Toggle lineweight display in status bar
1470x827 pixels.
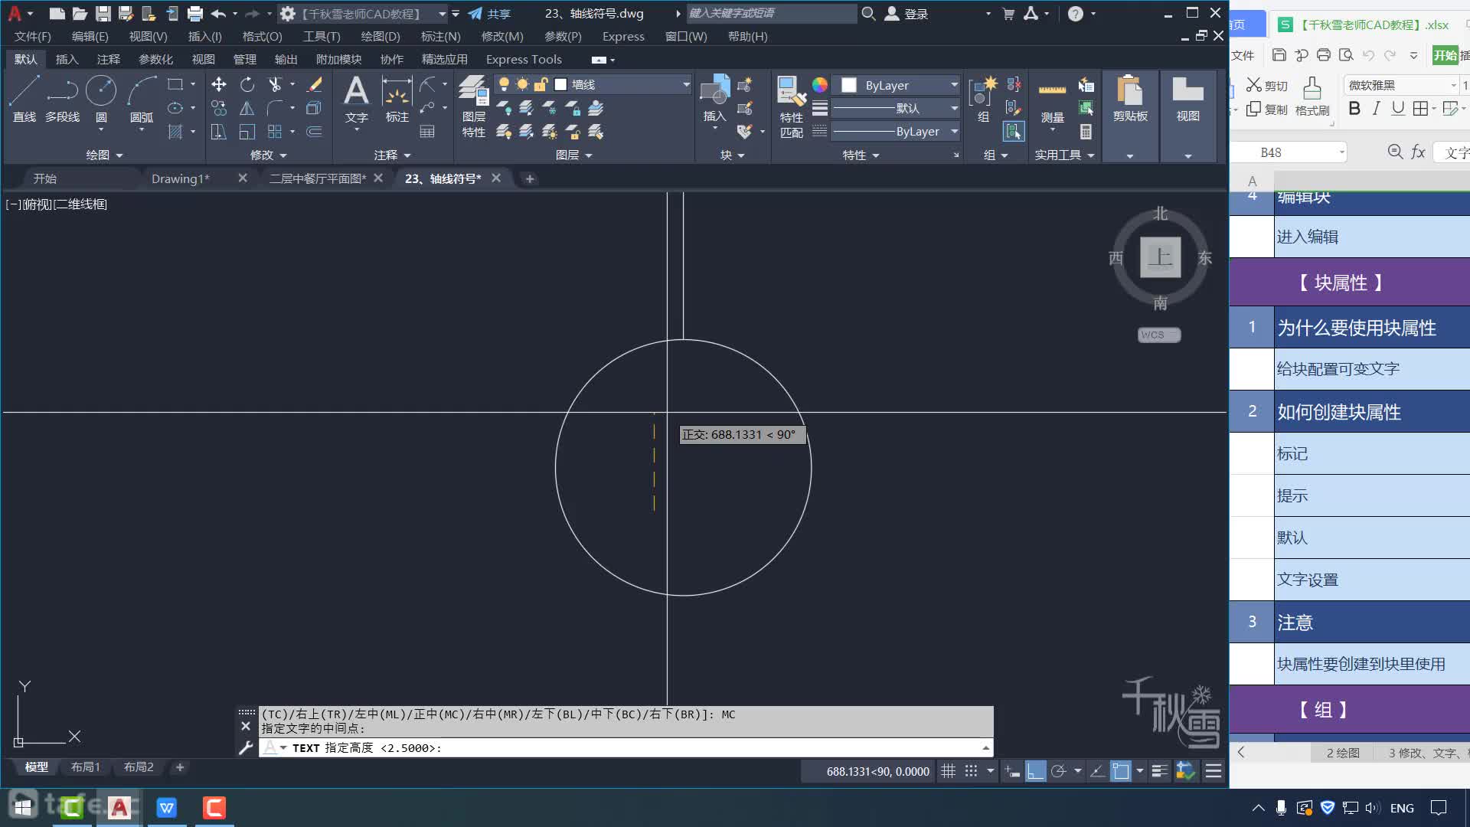tap(1159, 771)
